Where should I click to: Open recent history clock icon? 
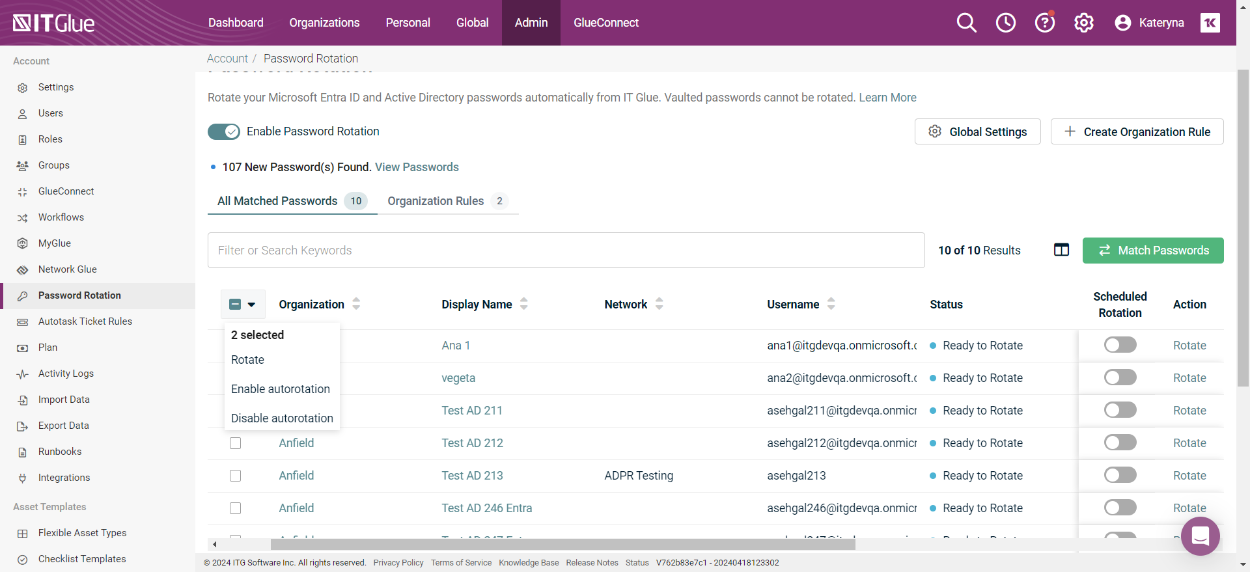pyautogui.click(x=1005, y=23)
